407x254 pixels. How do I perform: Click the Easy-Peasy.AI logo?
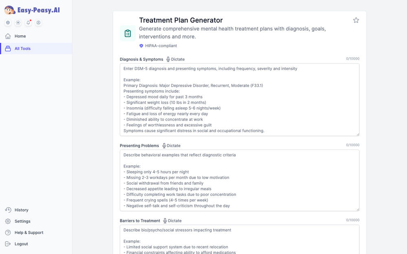click(32, 10)
